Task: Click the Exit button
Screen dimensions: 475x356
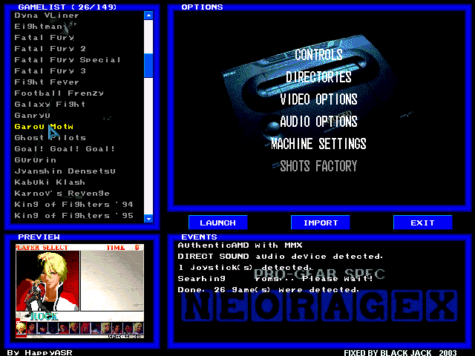Action: pyautogui.click(x=422, y=222)
